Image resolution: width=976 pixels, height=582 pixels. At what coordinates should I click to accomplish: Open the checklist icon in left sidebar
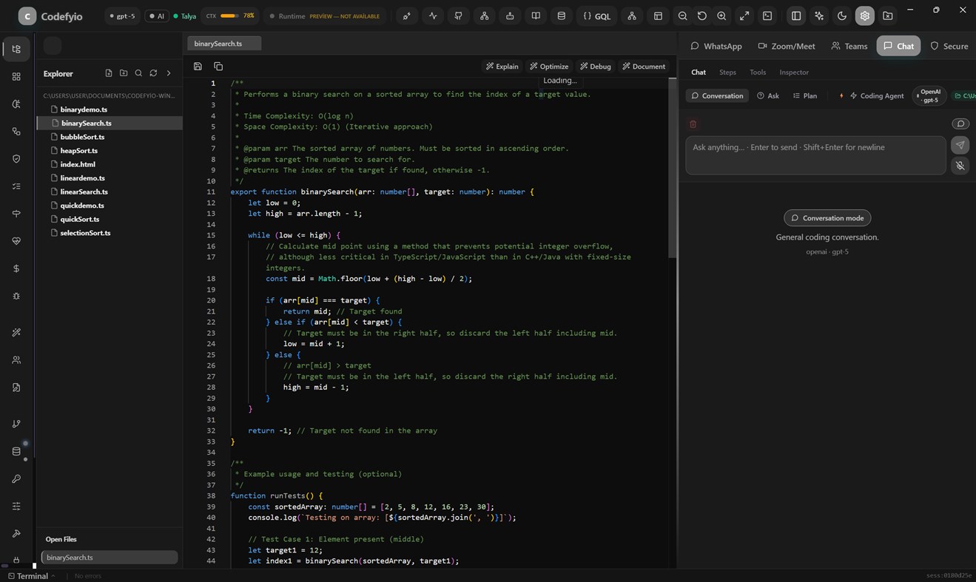point(16,186)
